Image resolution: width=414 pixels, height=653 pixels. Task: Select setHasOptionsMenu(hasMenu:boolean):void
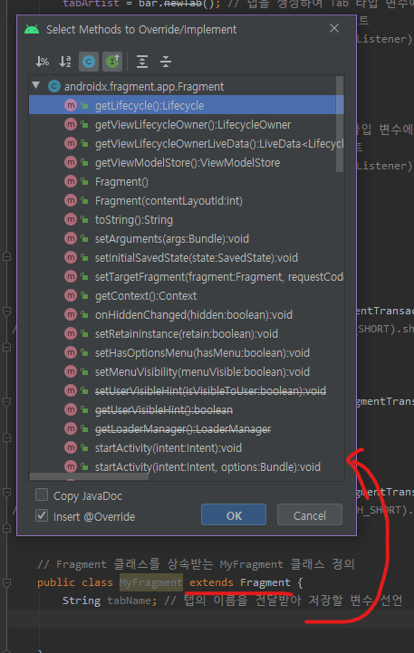[187, 352]
